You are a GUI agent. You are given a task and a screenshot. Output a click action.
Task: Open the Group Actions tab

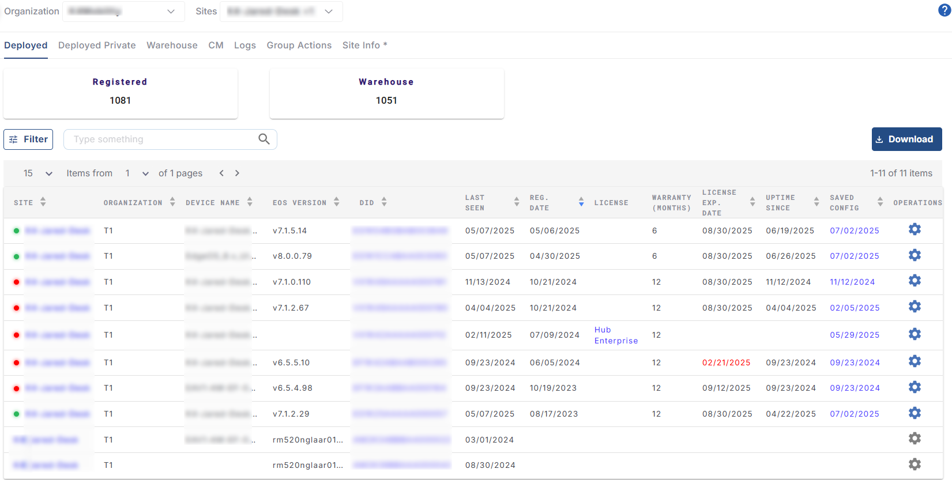(x=299, y=45)
